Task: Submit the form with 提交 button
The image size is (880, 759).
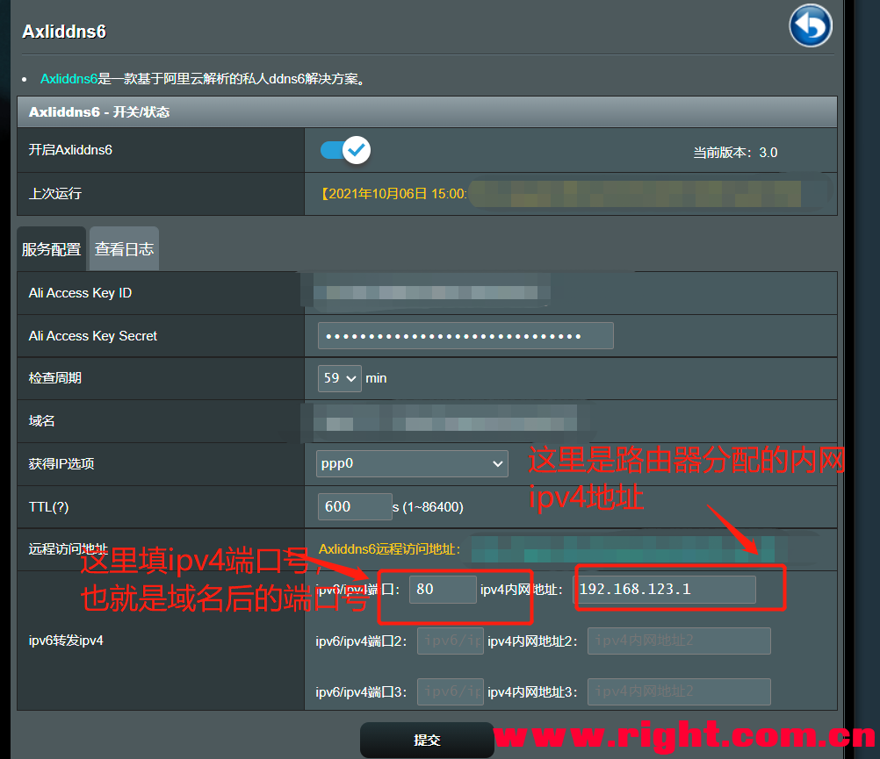Action: pos(427,740)
